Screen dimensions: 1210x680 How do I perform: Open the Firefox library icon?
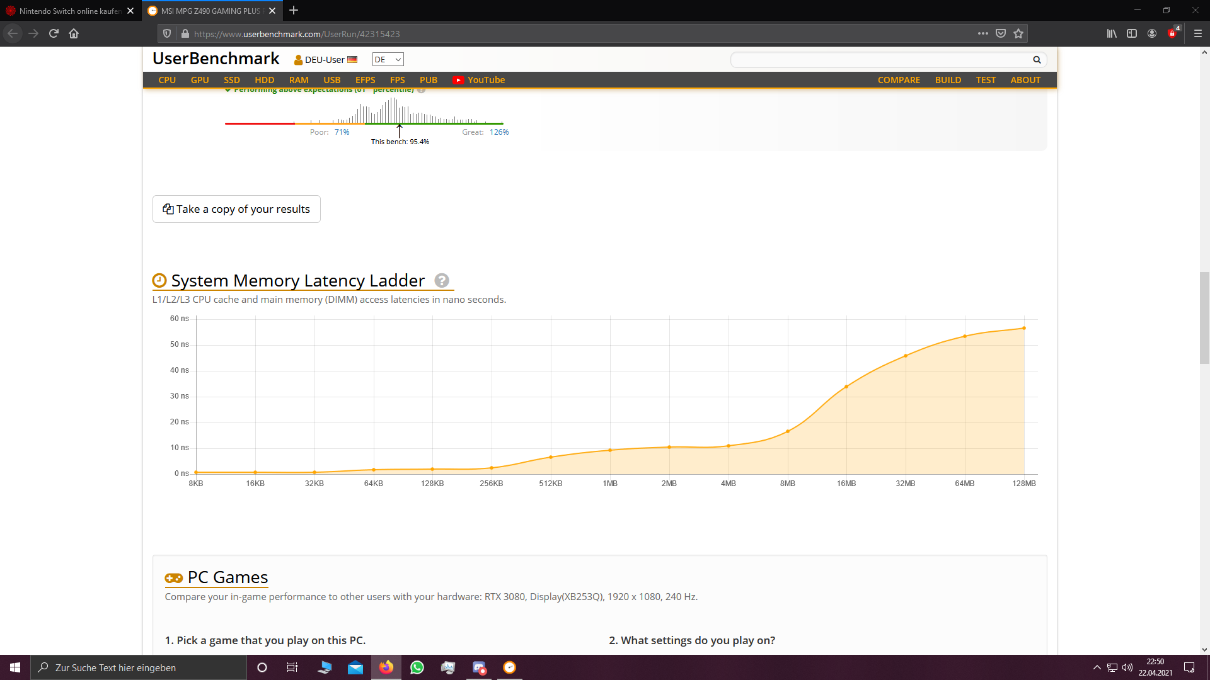click(1112, 33)
